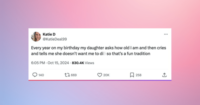Click the 140 replies count
The image size is (200, 105).
point(41,75)
